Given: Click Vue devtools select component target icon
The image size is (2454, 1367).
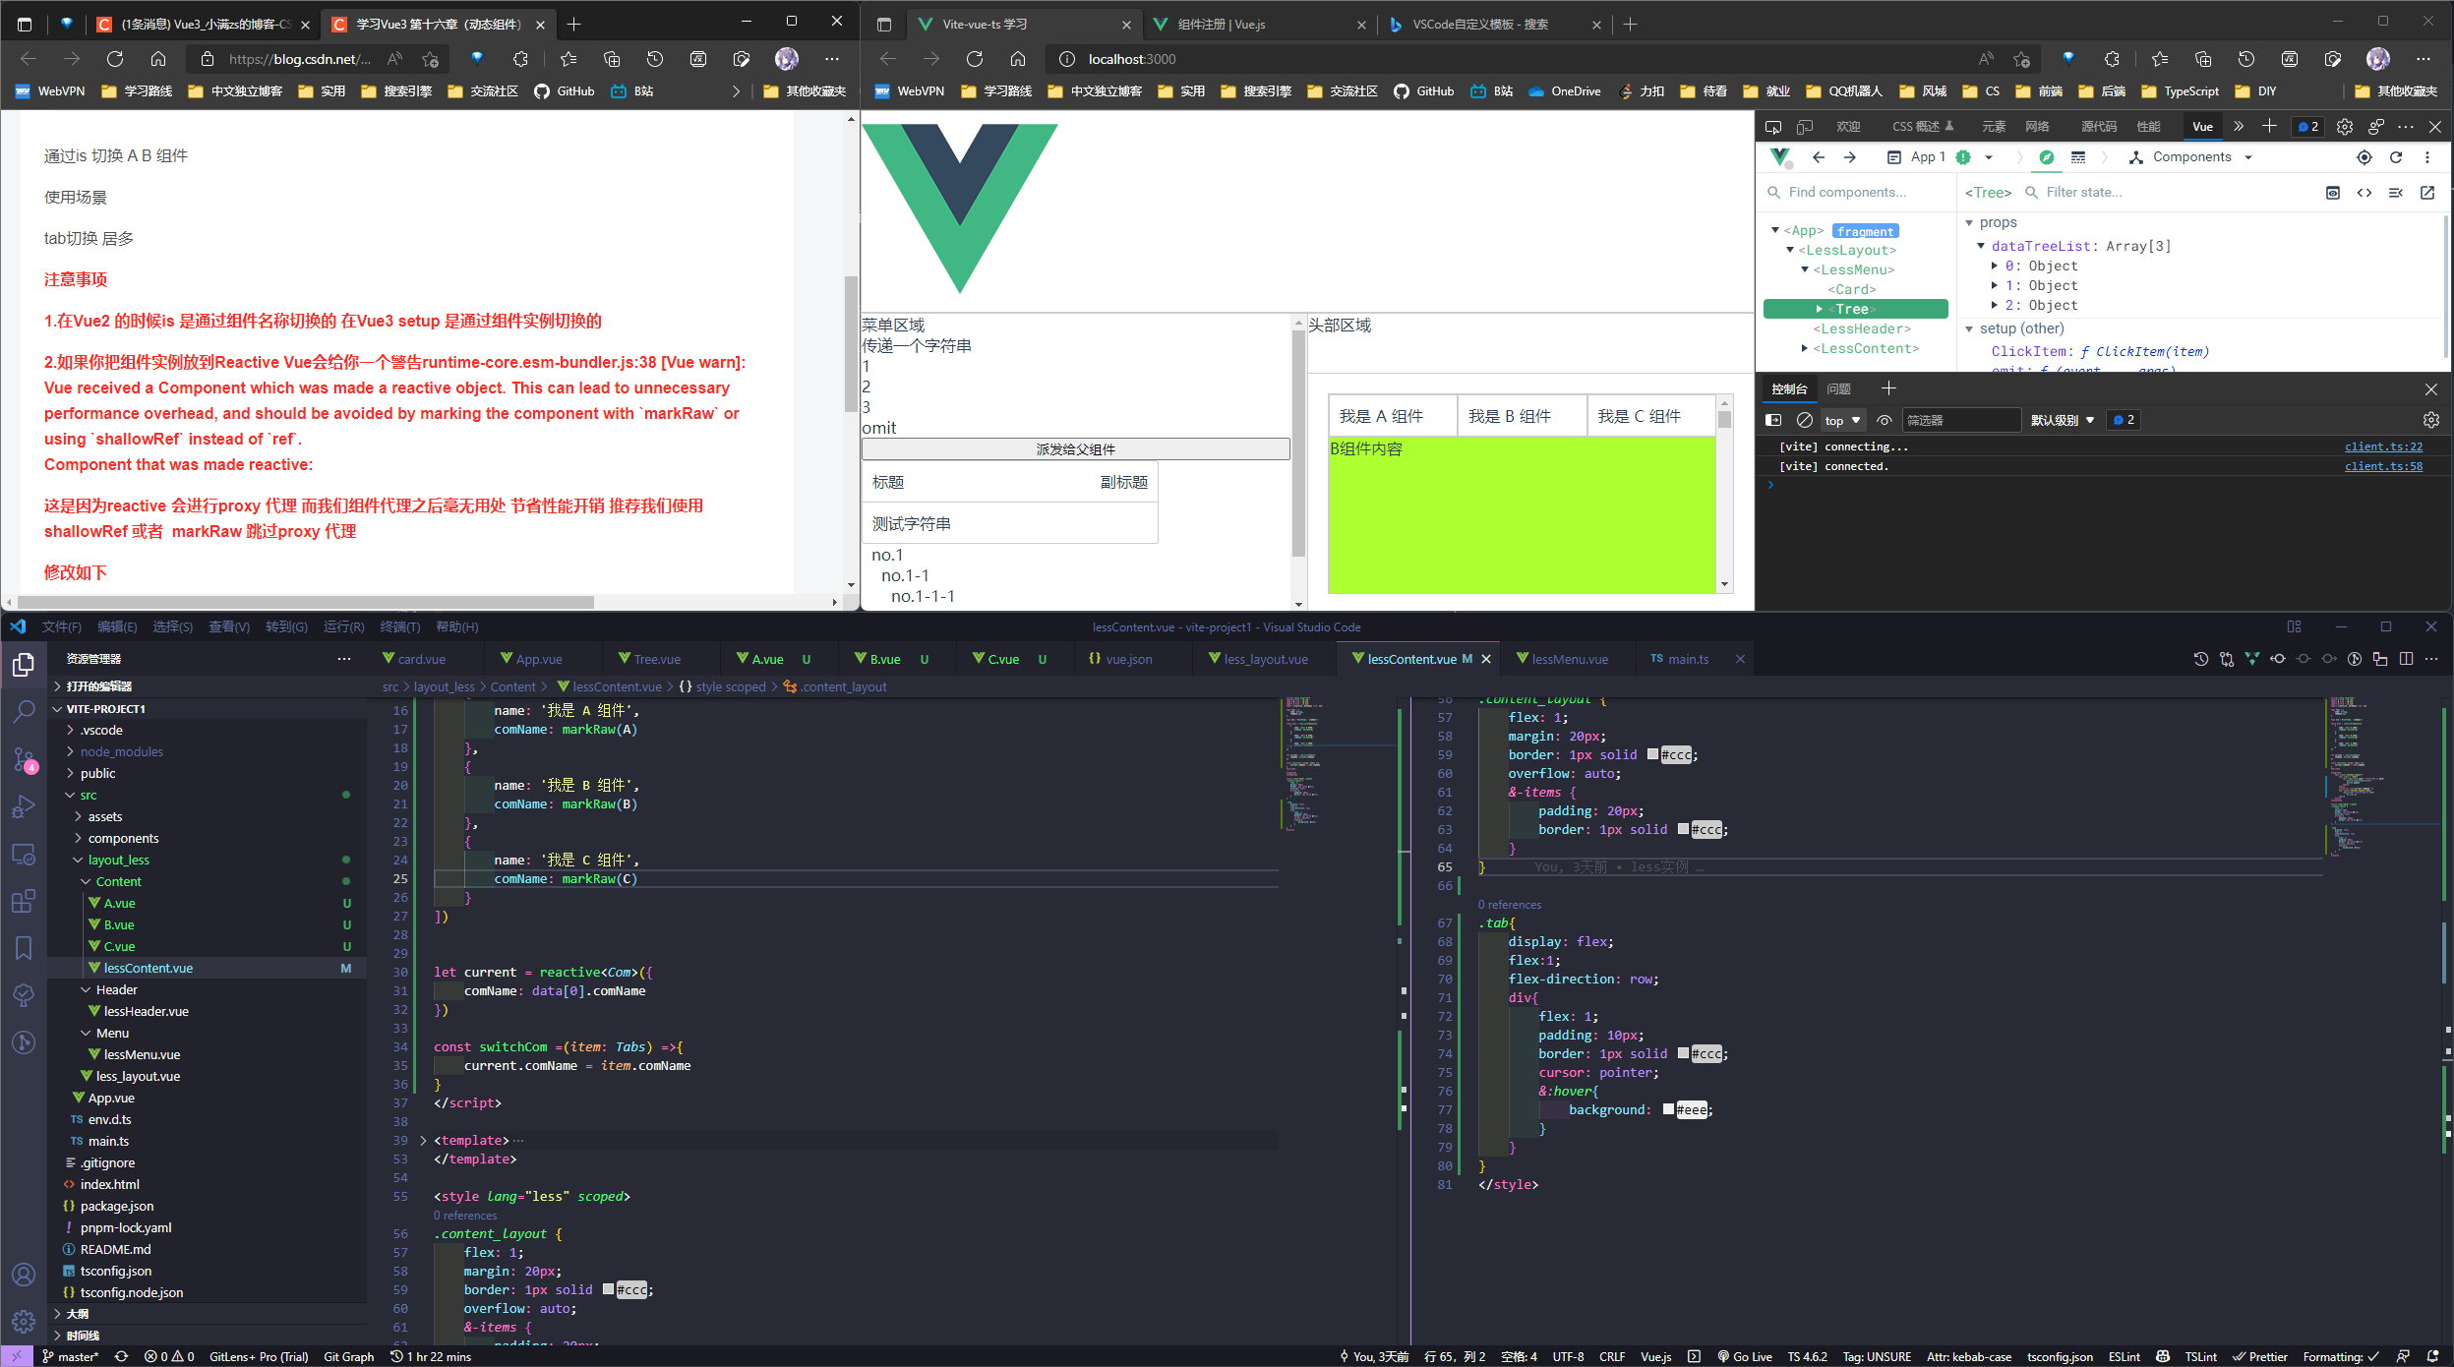Looking at the screenshot, I should tap(2364, 157).
